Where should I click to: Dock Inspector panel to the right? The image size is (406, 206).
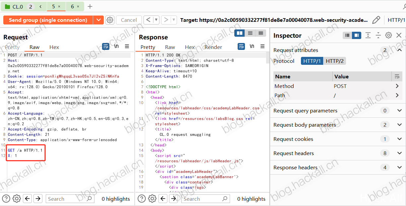[356, 35]
